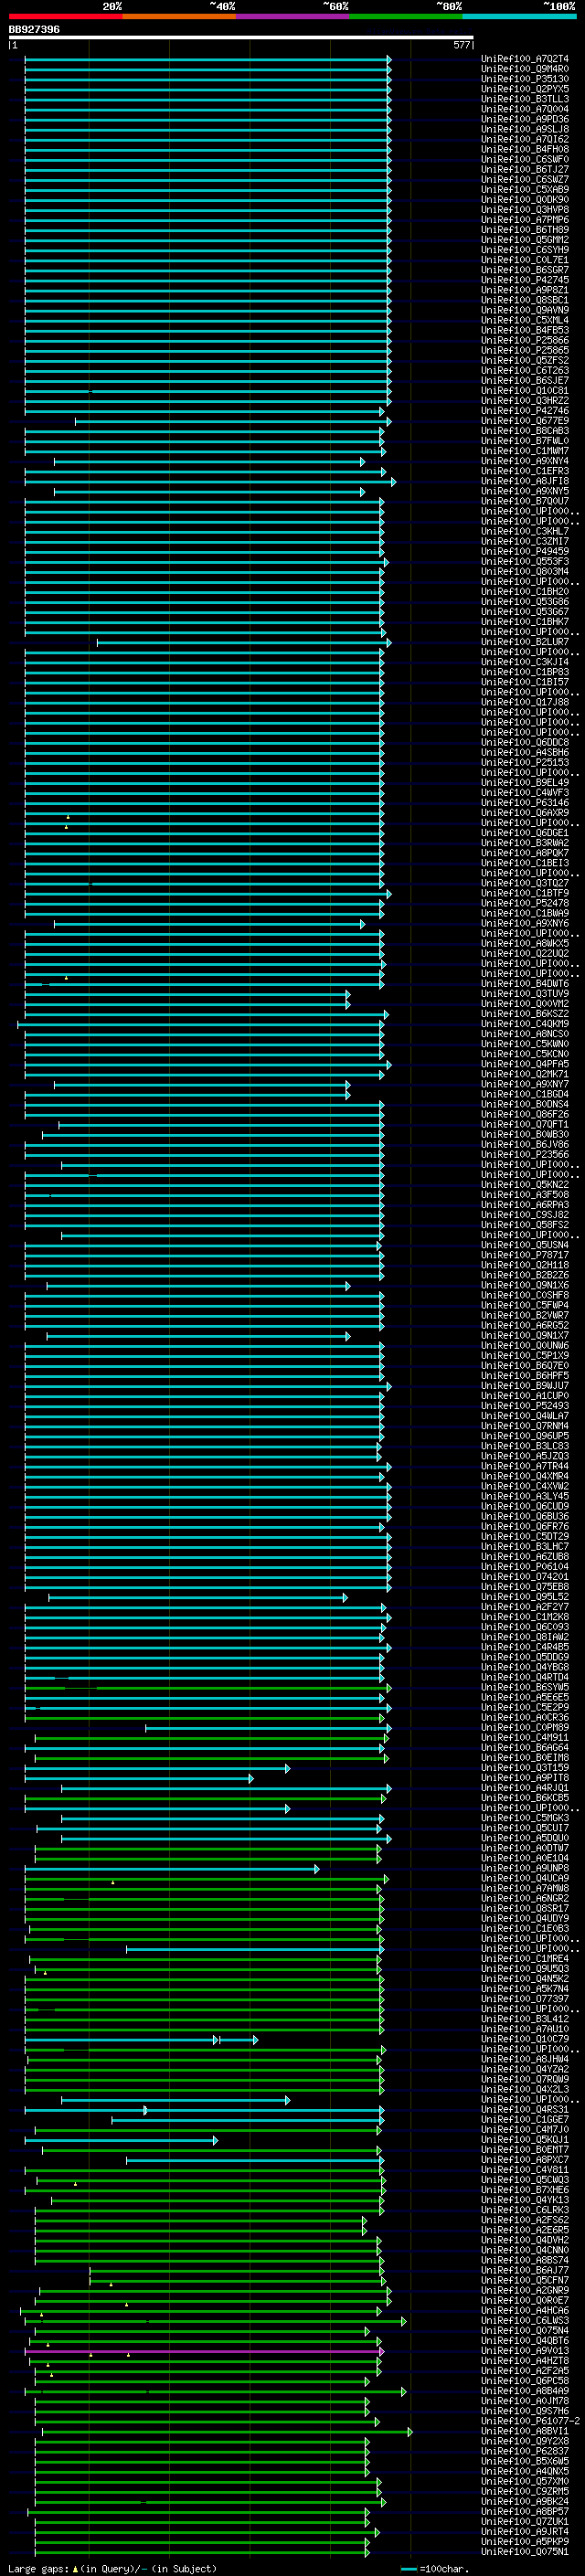Select hit label UniRef100_B3TLL3
The image size is (585, 2576).
tap(525, 99)
